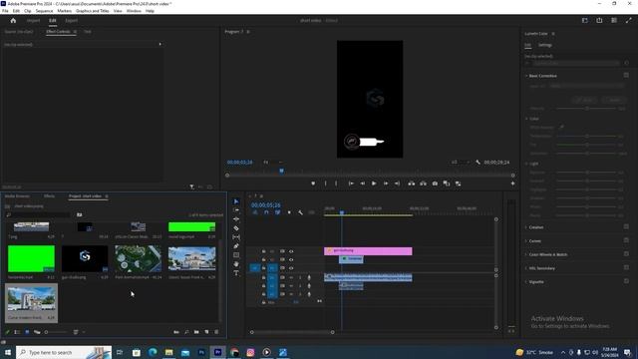Switch Project panel to List View
The height and width of the screenshot is (359, 638).
[17, 332]
